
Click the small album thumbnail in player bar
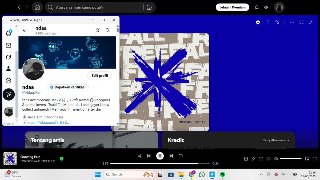(10, 159)
